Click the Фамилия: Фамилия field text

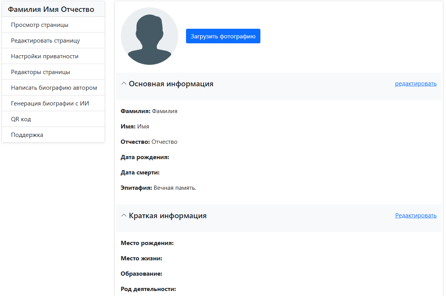pyautogui.click(x=149, y=111)
